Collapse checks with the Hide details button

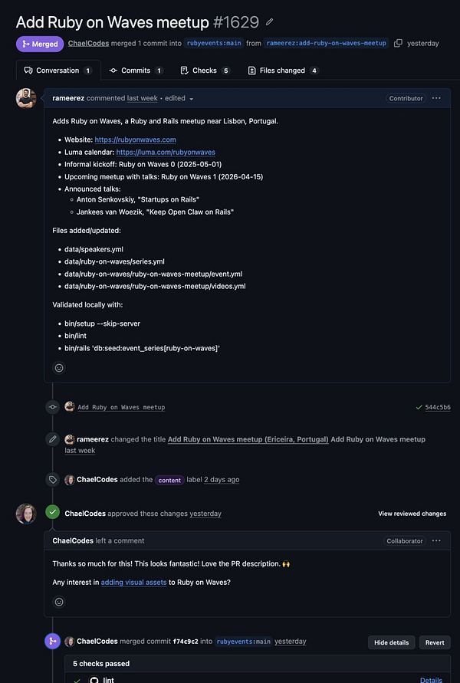(391, 642)
